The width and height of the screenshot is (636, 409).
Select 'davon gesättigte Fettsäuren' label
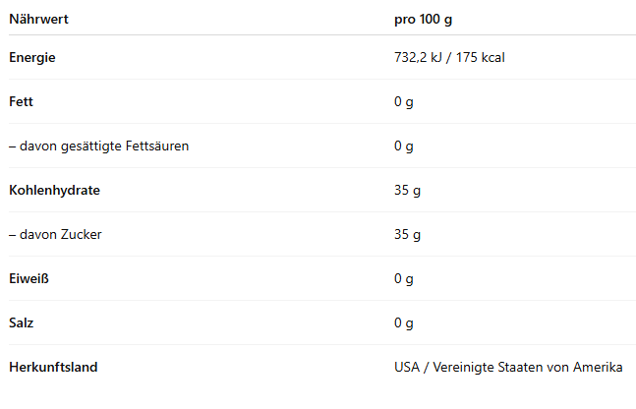[x=98, y=146]
